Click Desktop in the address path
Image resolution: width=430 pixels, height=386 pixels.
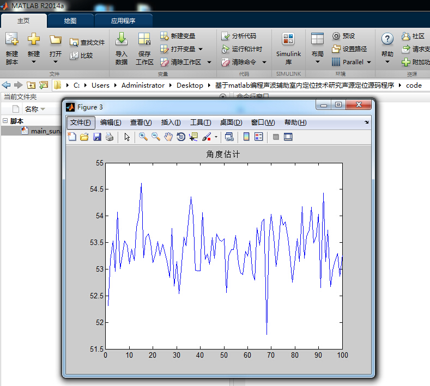190,85
